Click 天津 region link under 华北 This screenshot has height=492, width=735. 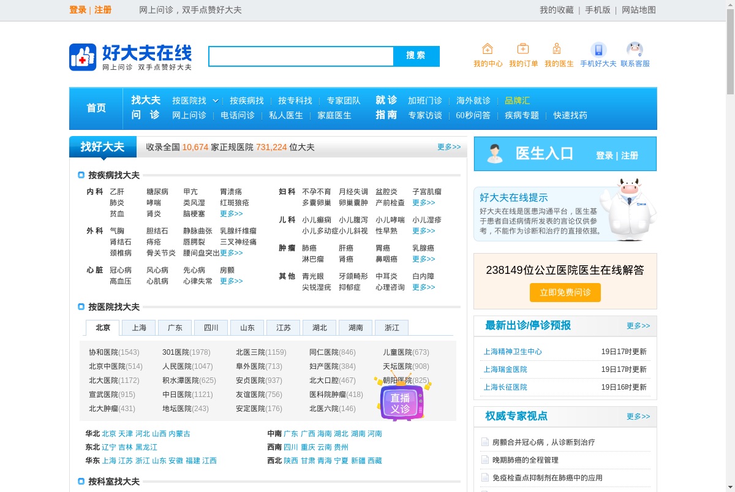click(126, 434)
